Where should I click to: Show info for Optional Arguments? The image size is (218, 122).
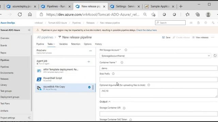pyautogui.click(x=149, y=85)
